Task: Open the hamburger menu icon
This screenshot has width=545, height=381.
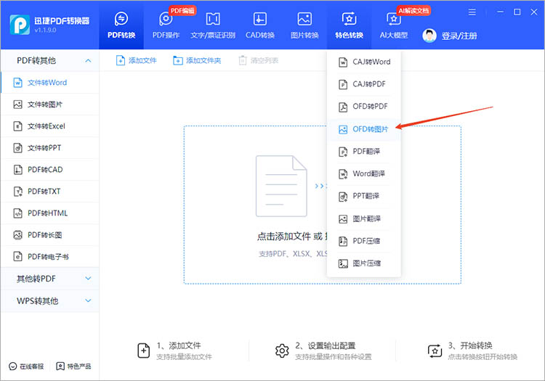Action: (472, 12)
